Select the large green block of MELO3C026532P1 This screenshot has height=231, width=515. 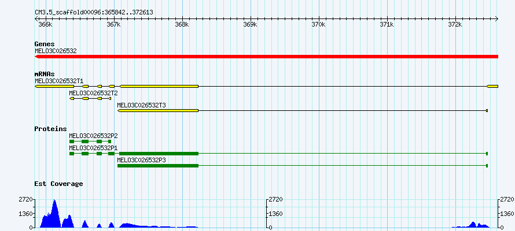pos(159,154)
